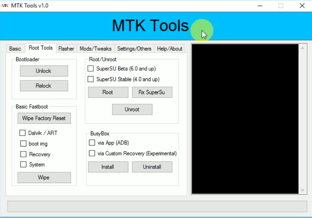Screen dimensions: 312x218
Task: Enable via App (ADB) for BusyBox
Action: [x=91, y=142]
